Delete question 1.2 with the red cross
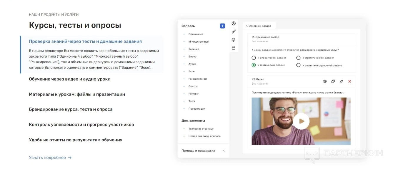 click(350, 81)
